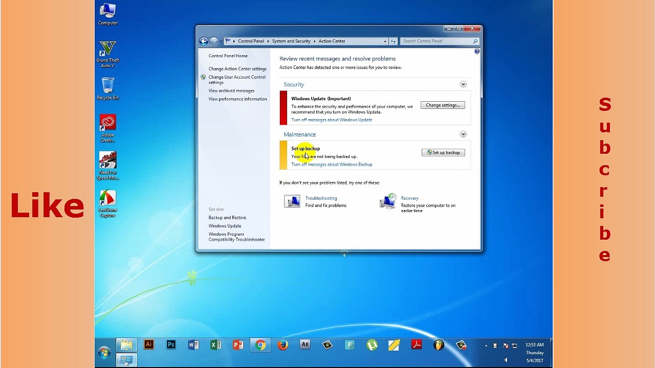Launch Adobe Photoshop from the taskbar

pos(171,345)
